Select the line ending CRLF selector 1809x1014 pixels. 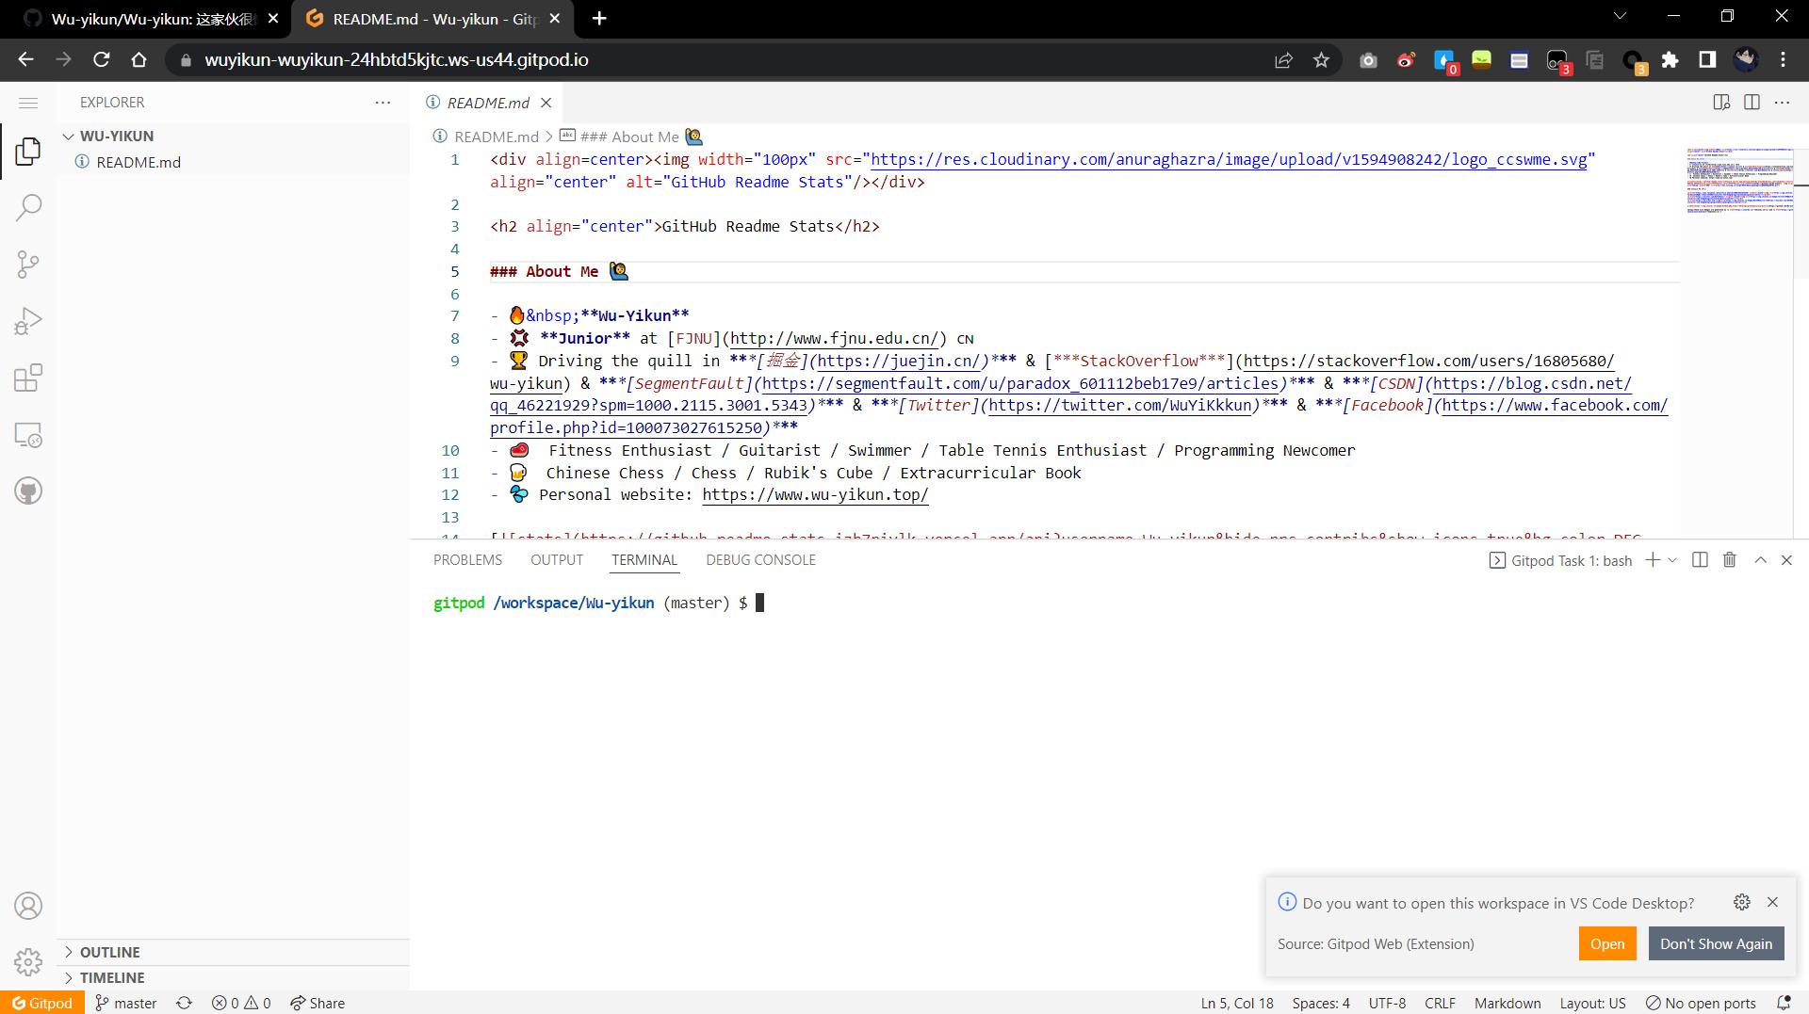click(1440, 1003)
